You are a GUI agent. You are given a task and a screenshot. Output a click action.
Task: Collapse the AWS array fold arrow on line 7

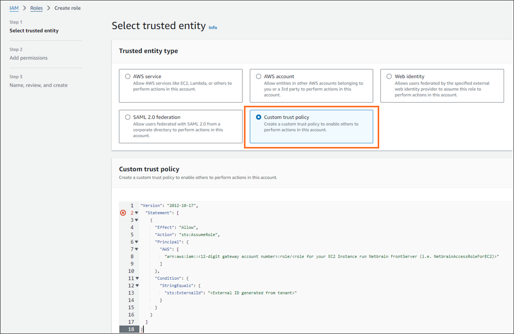(x=137, y=249)
